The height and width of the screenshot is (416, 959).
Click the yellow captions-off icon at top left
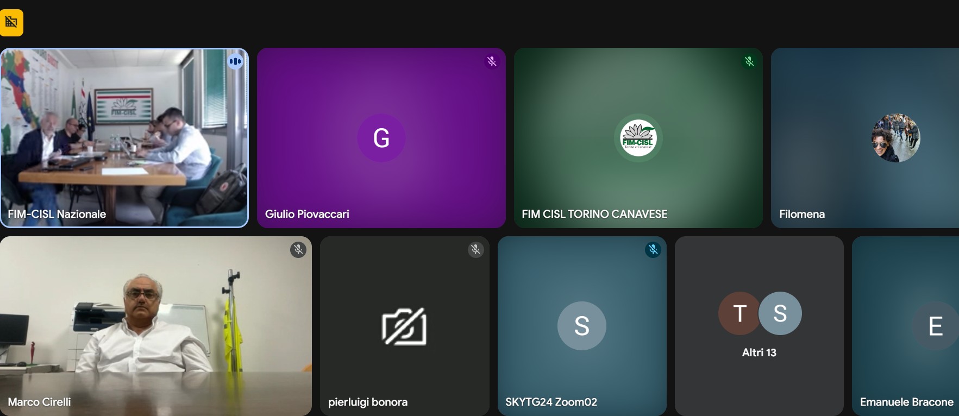point(11,22)
